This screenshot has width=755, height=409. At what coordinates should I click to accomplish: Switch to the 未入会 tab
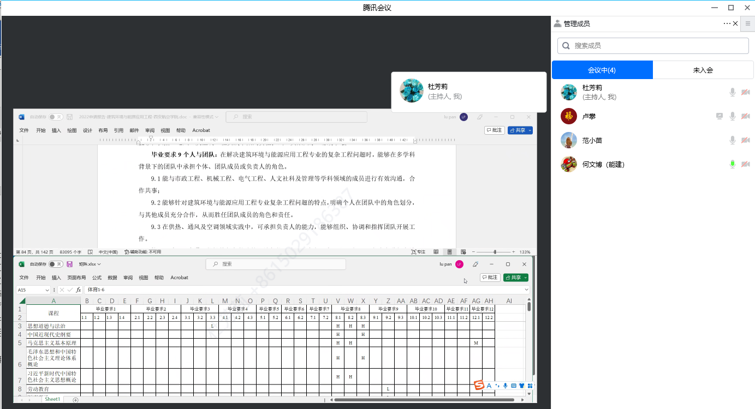pos(703,70)
